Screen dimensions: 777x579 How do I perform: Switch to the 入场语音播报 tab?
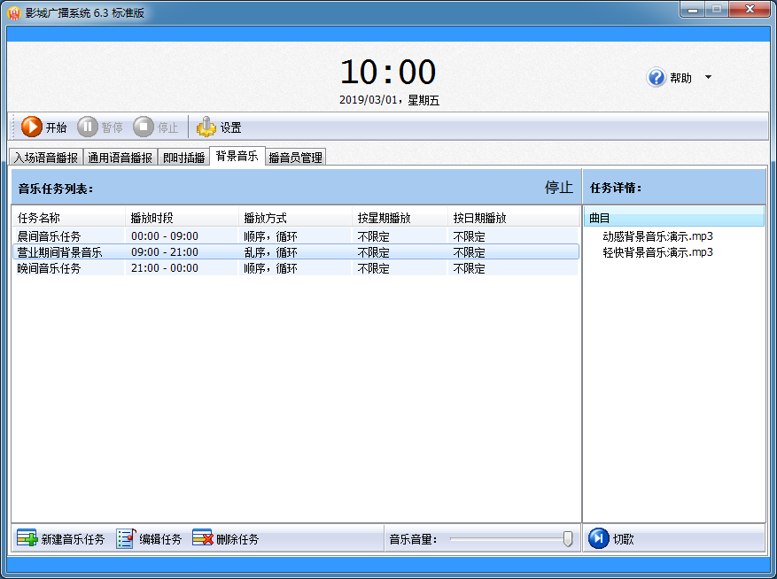tap(43, 156)
